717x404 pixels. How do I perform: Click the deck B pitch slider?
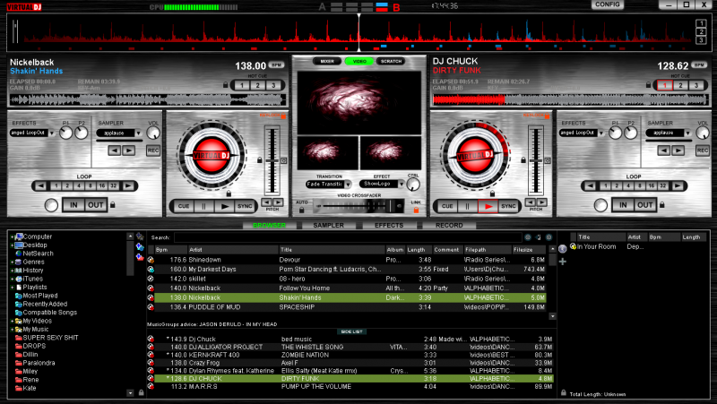coord(536,161)
